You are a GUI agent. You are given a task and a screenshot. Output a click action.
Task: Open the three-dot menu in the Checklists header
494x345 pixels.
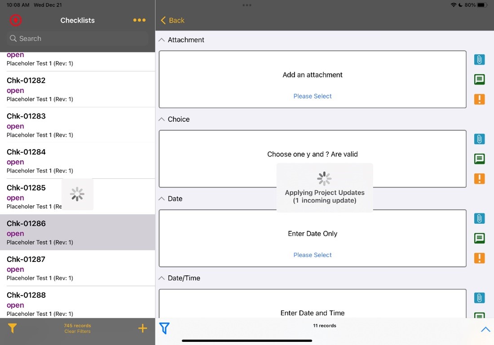tap(139, 20)
